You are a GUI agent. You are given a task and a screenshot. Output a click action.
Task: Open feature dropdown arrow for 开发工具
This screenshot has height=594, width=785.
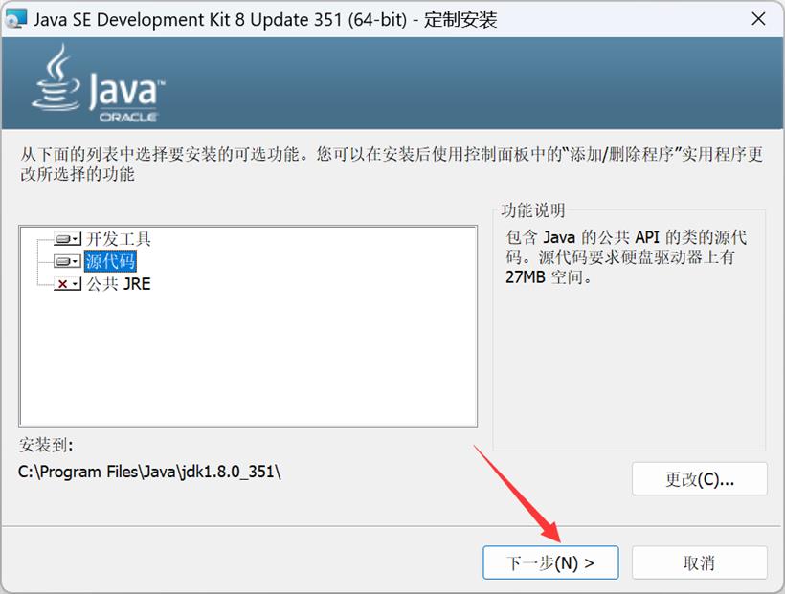click(x=76, y=239)
